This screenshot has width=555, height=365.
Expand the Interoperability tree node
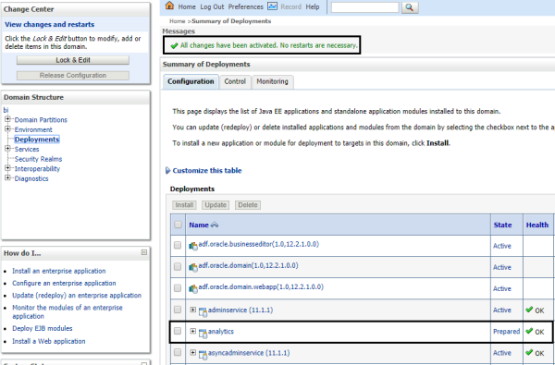pyautogui.click(x=7, y=168)
